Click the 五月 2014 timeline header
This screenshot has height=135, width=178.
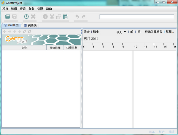(x=91, y=39)
